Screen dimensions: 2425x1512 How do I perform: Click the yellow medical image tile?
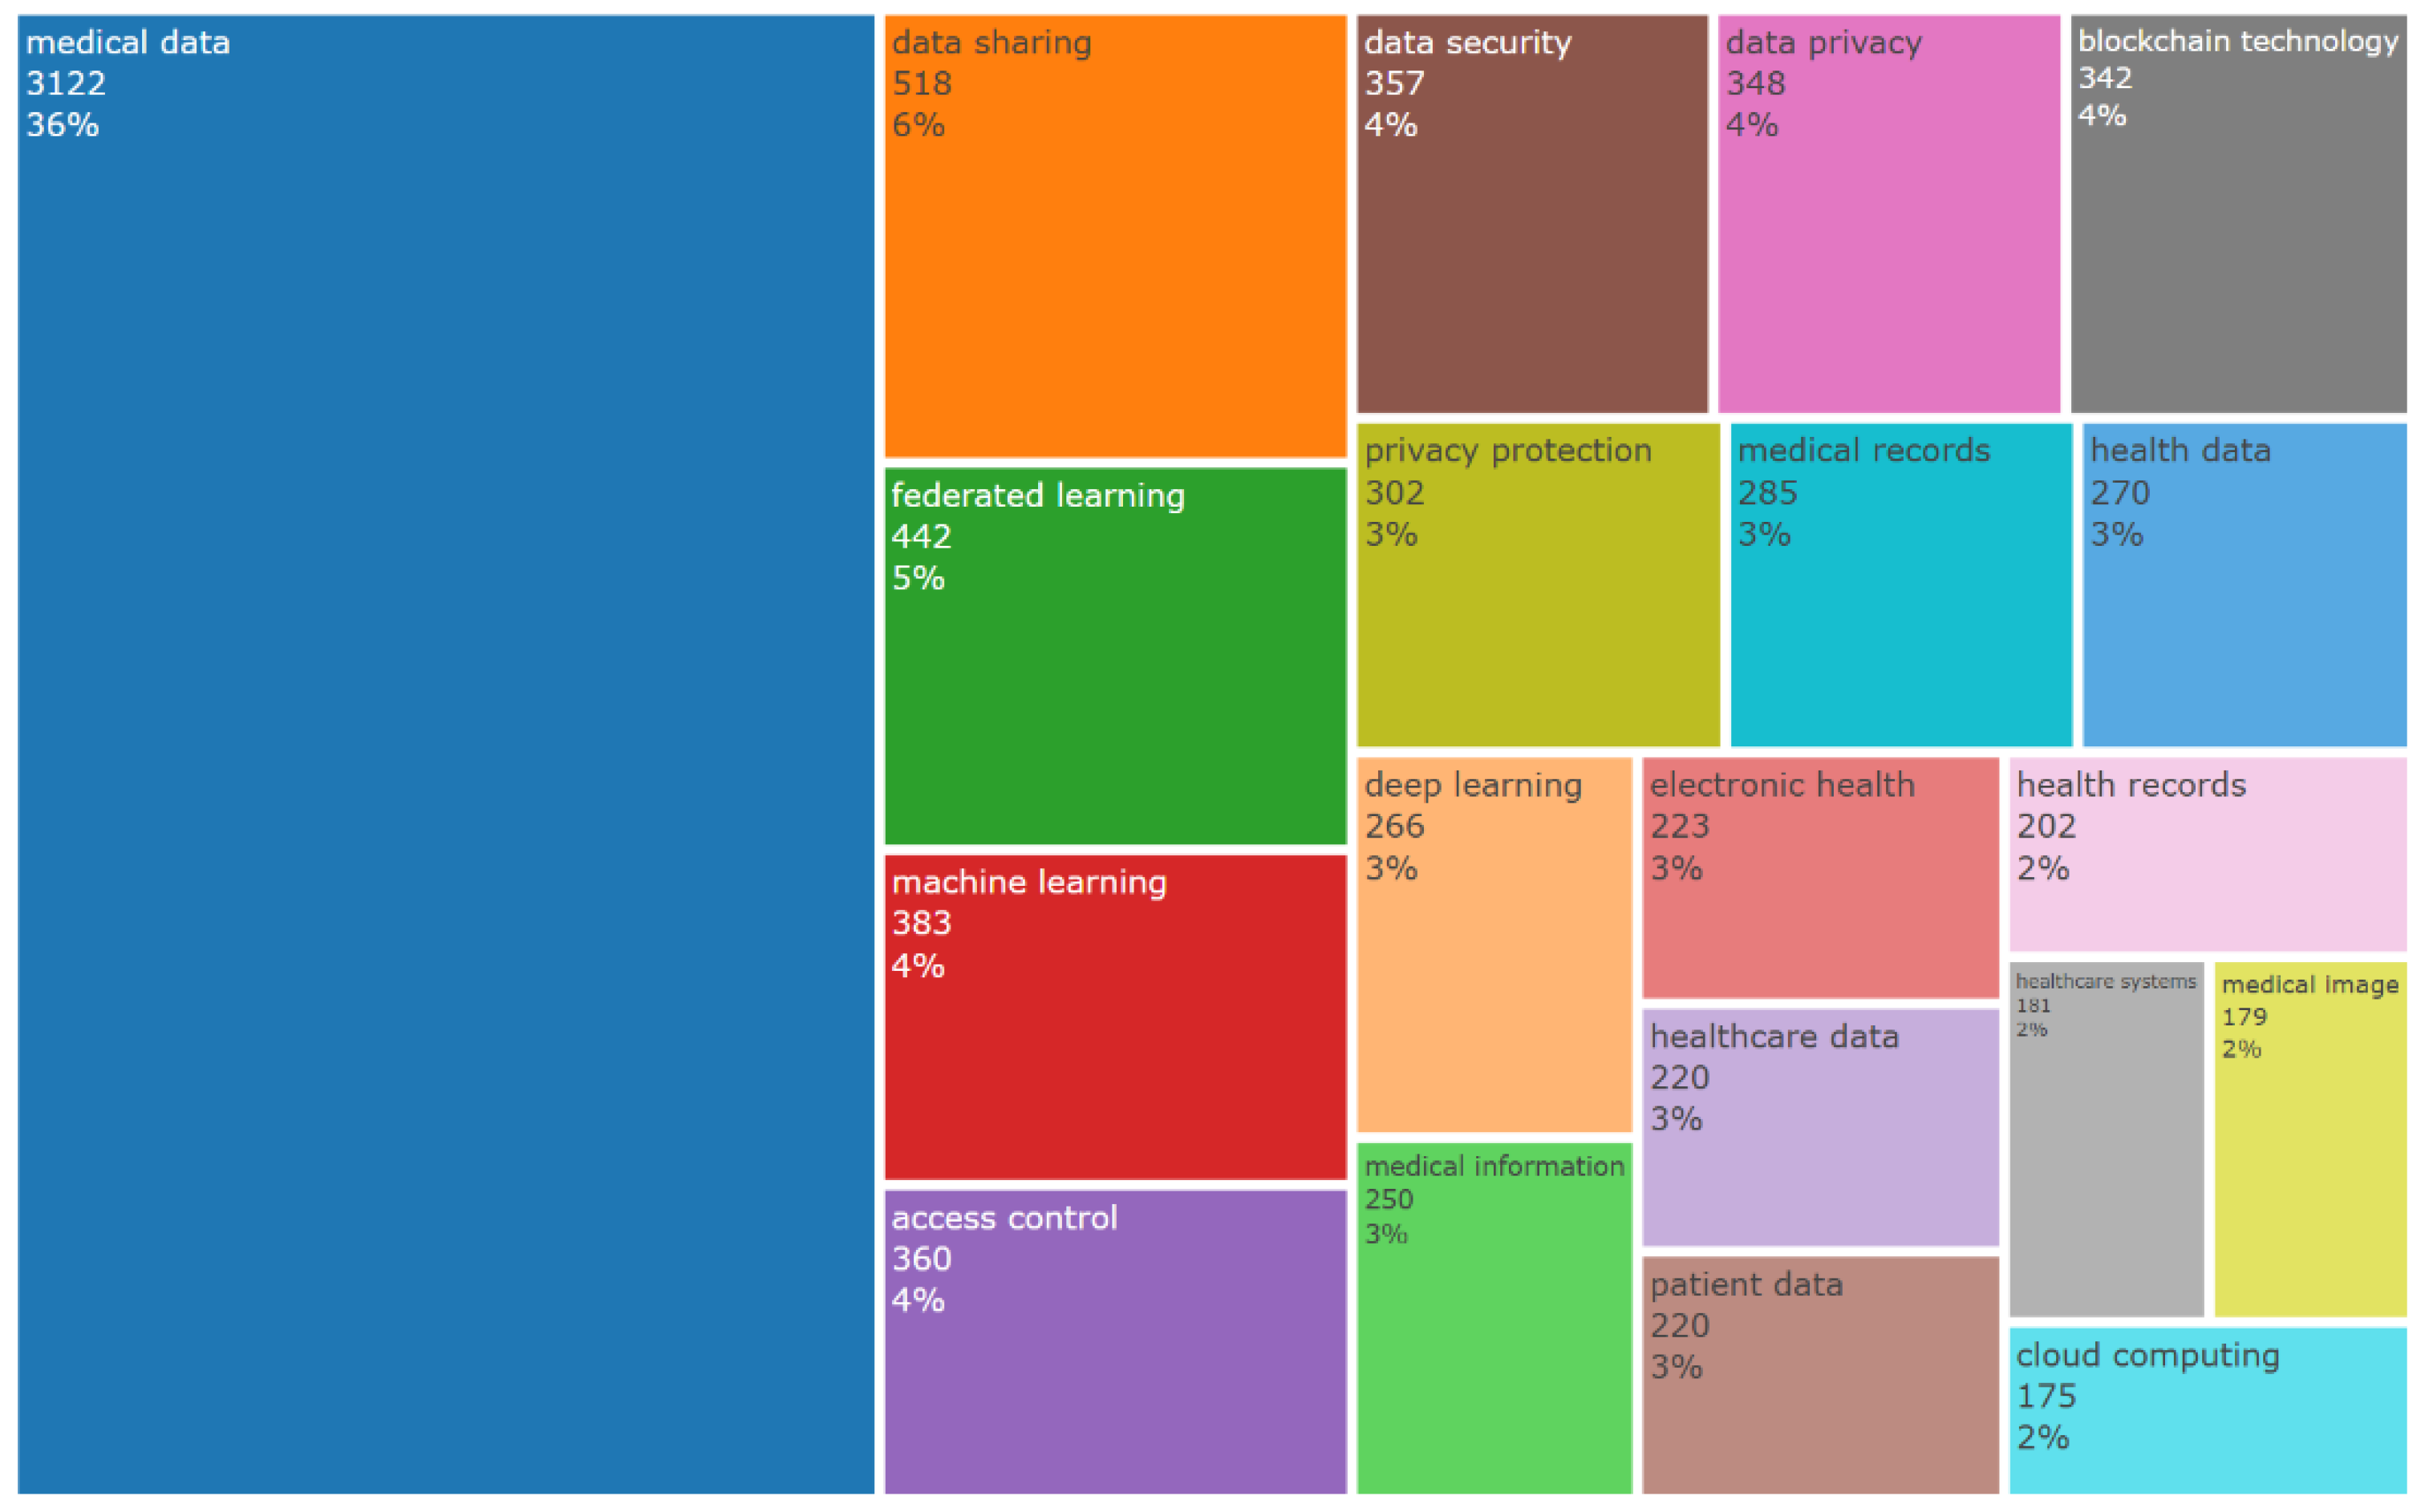pyautogui.click(x=2311, y=1140)
